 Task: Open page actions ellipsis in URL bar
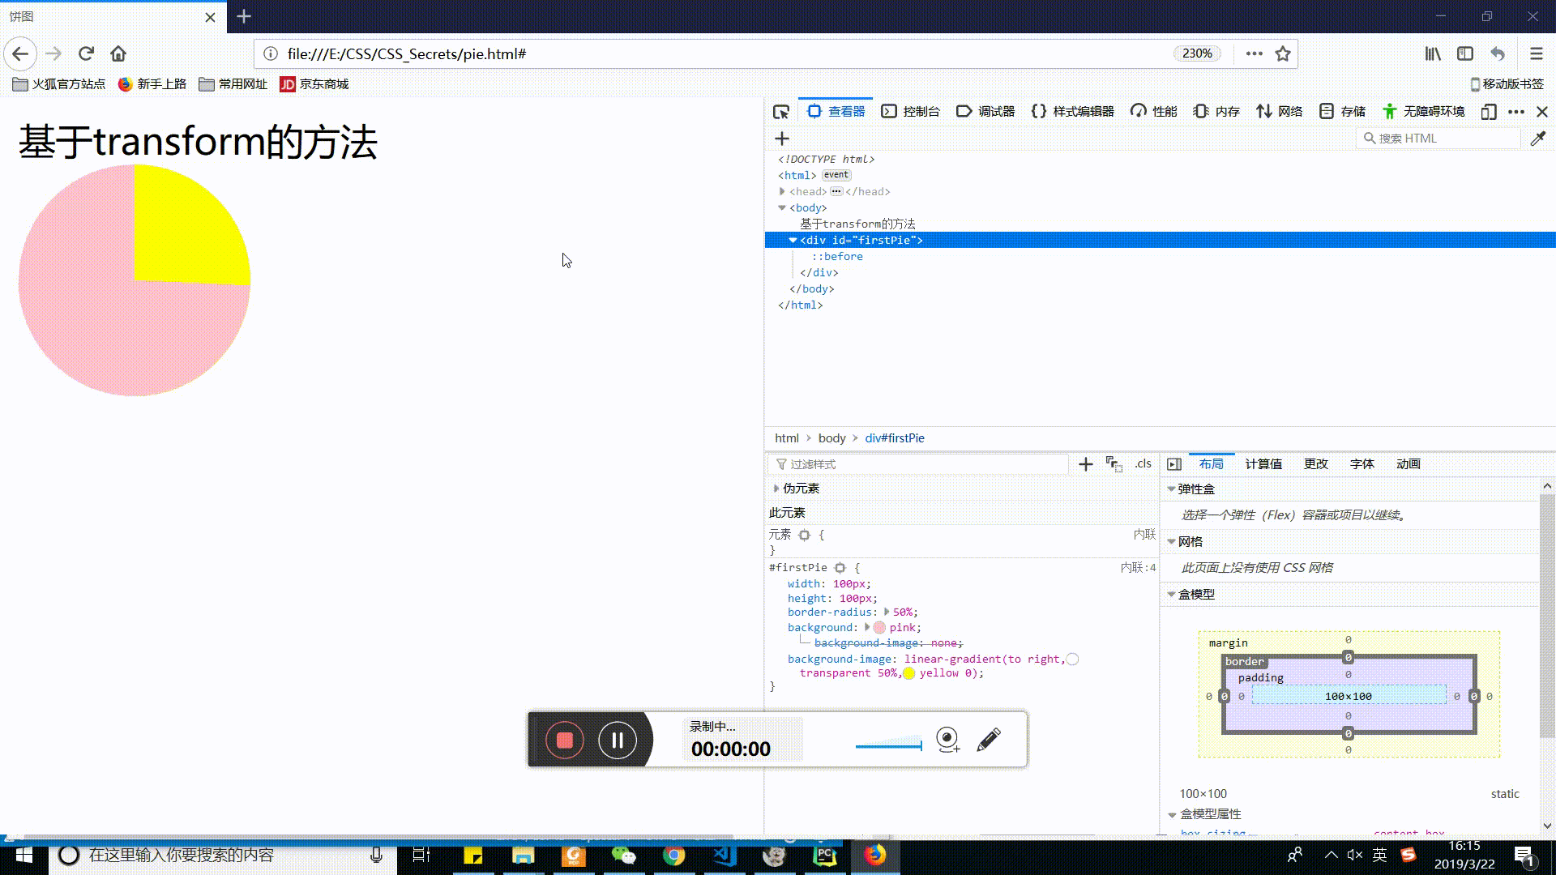pos(1254,53)
